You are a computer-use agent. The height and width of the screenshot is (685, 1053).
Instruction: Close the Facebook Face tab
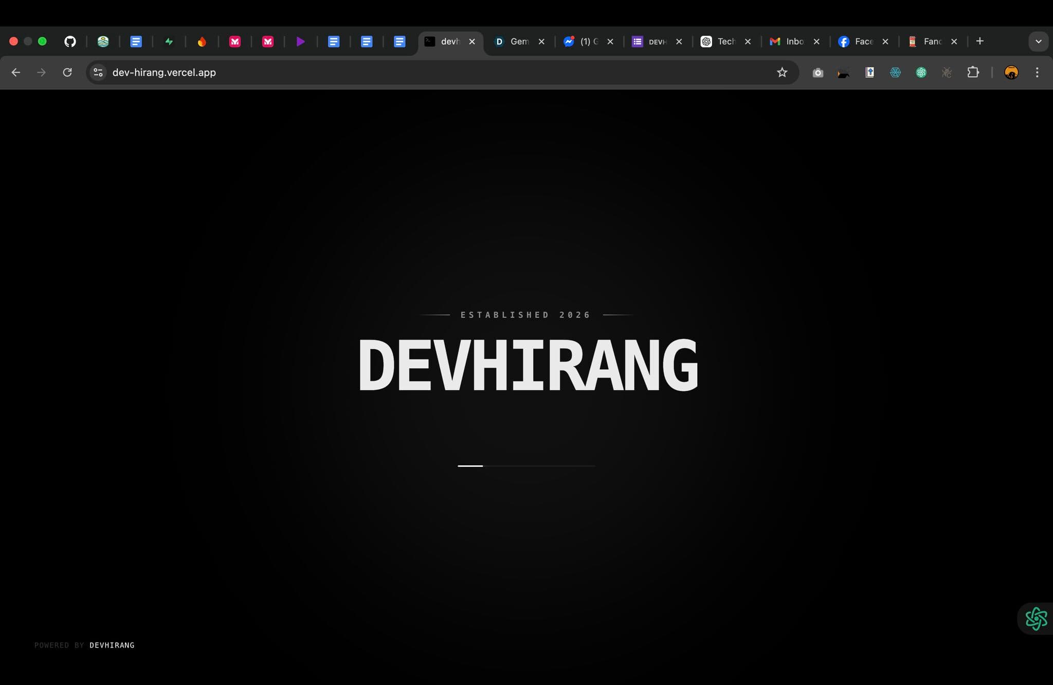point(885,42)
